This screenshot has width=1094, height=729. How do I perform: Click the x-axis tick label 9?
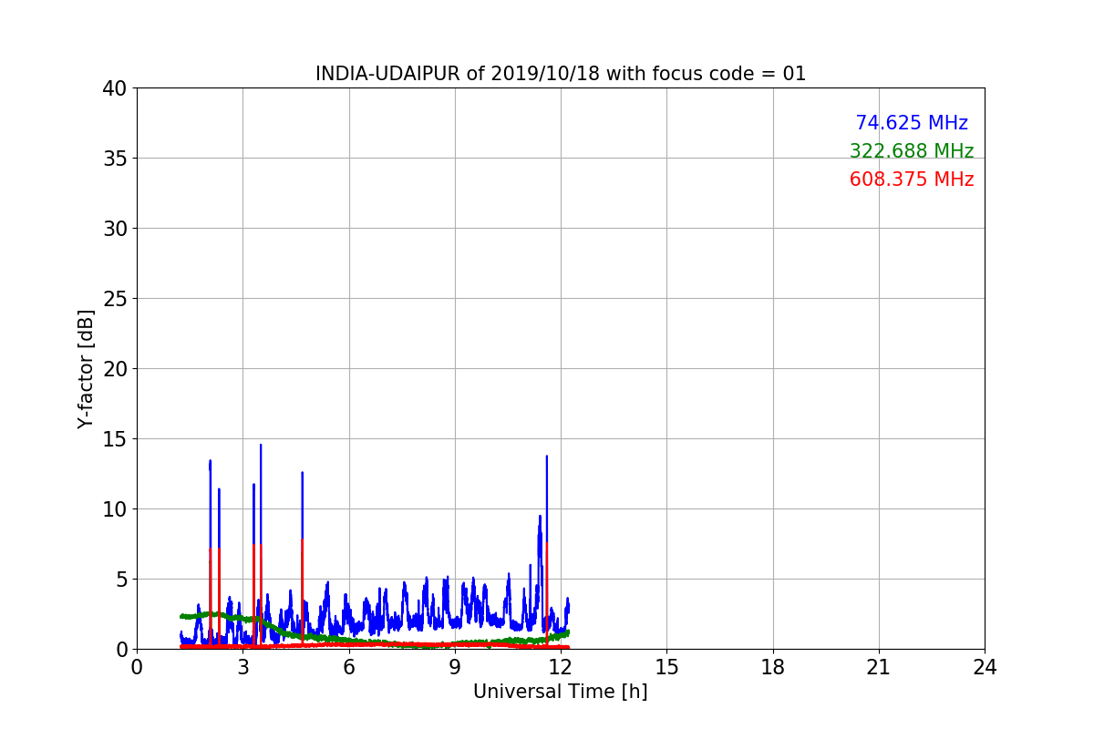[455, 667]
